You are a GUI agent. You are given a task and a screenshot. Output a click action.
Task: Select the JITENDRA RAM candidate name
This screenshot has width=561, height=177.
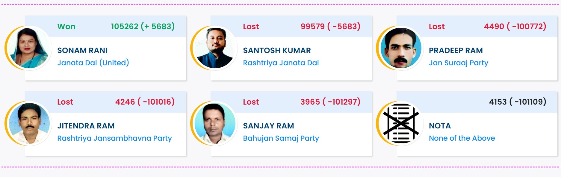click(x=86, y=126)
